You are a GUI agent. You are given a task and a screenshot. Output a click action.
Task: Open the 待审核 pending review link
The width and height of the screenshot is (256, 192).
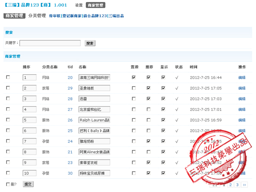(x=55, y=16)
